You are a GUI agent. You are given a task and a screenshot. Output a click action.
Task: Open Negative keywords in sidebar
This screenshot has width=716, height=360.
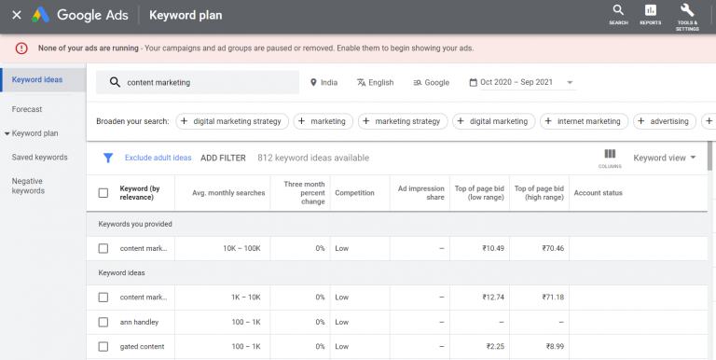pos(28,186)
